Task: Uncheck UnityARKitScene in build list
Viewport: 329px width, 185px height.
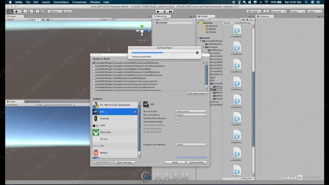Action: 94,63
